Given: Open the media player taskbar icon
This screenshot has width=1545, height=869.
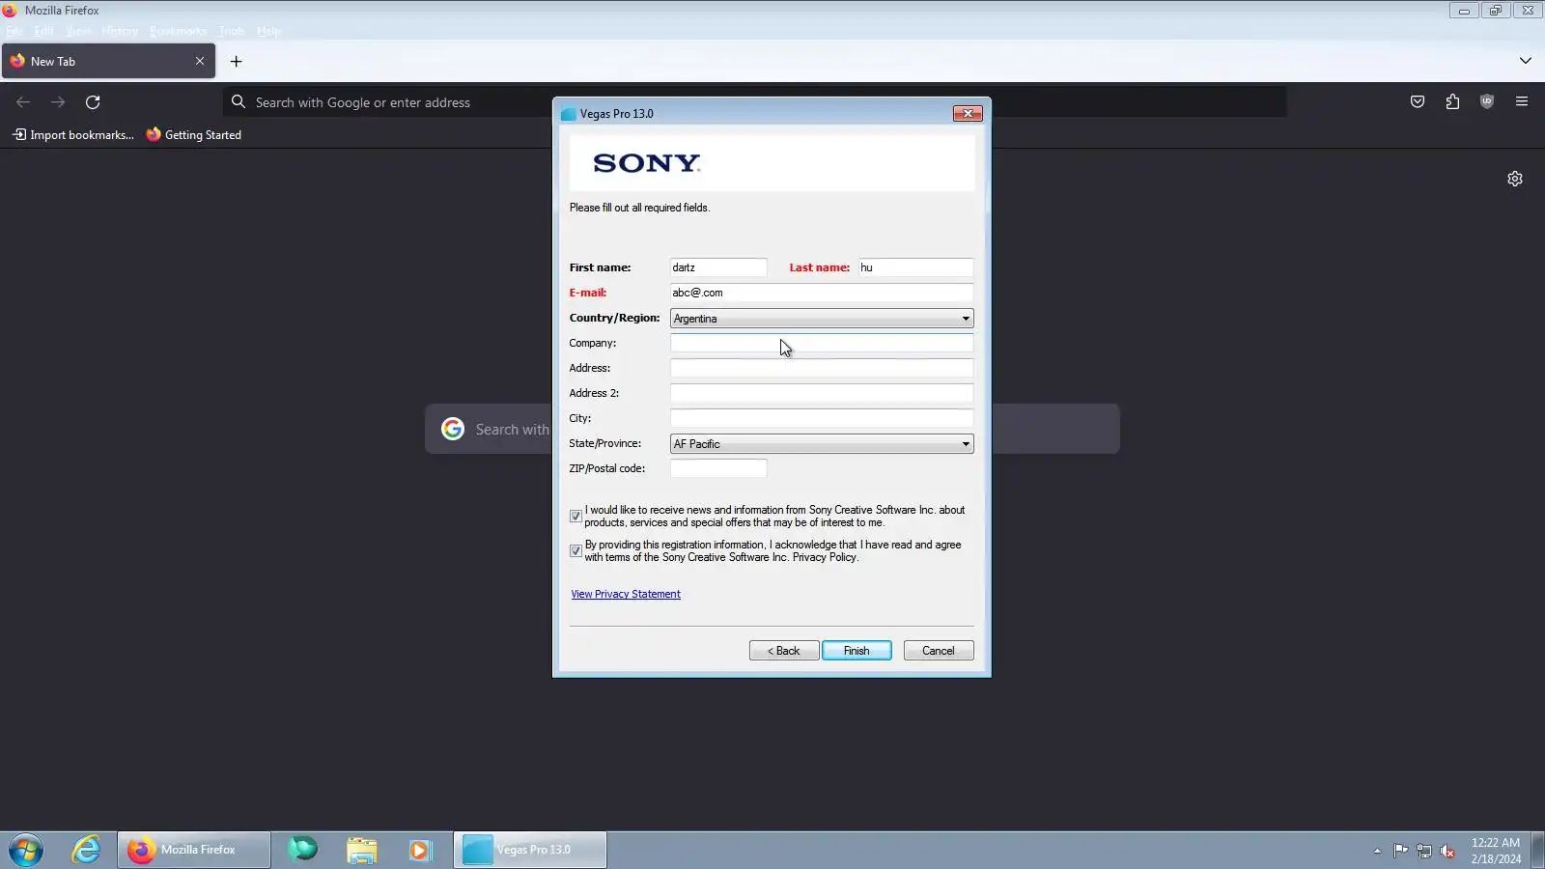Looking at the screenshot, I should pos(419,850).
